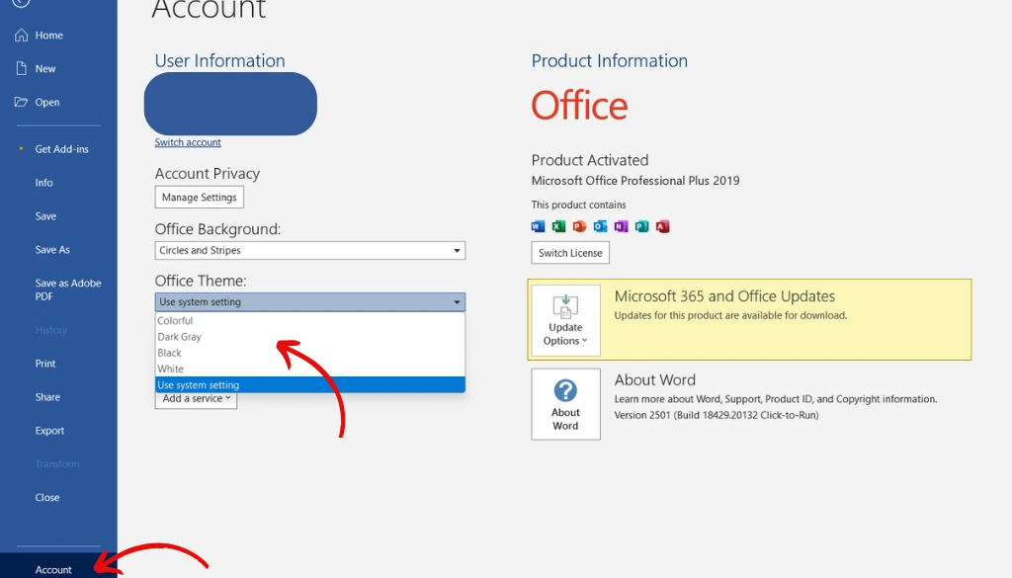Click the Outlook app icon
The height and width of the screenshot is (578, 1012).
pos(600,226)
